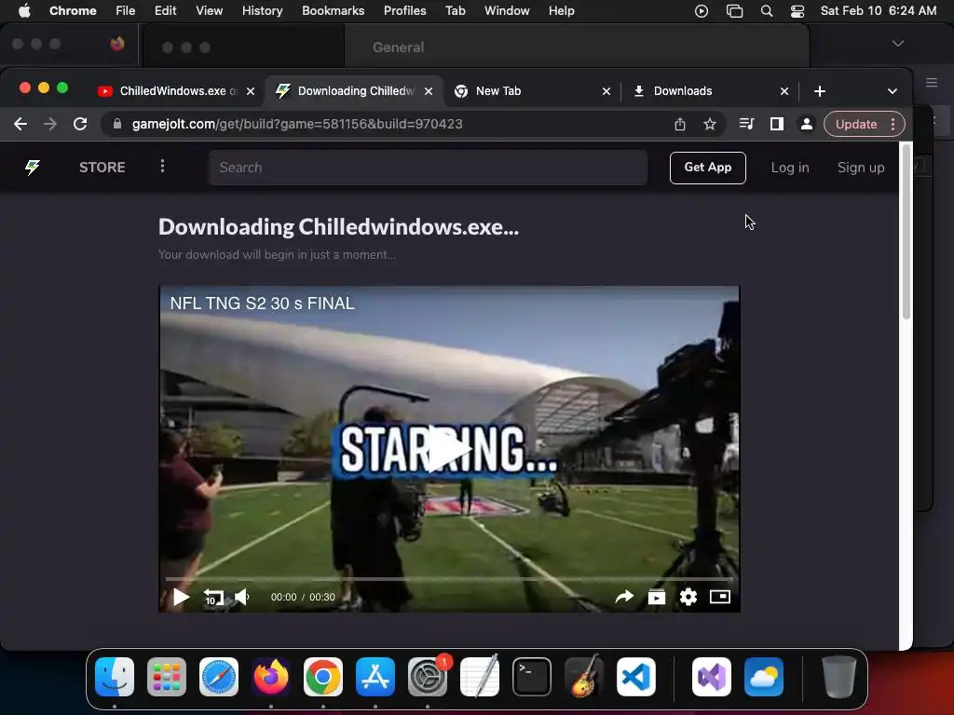The height and width of the screenshot is (715, 954).
Task: Open Control Center in menu bar
Action: pos(797,11)
